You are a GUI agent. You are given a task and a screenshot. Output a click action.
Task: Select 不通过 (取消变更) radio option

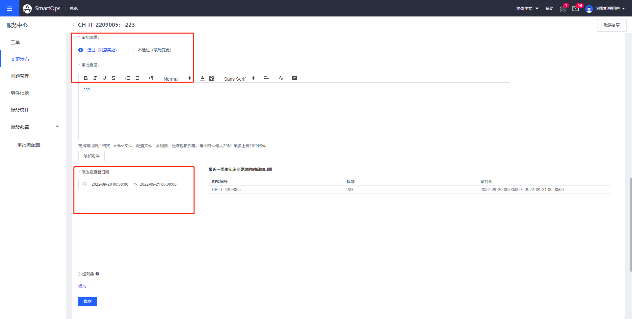coord(131,50)
